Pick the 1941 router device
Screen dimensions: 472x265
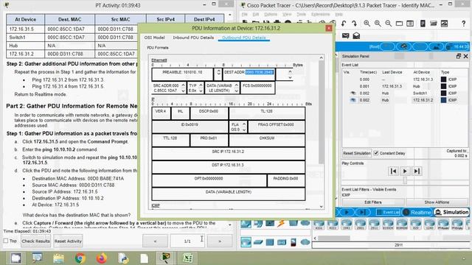(x=347, y=224)
